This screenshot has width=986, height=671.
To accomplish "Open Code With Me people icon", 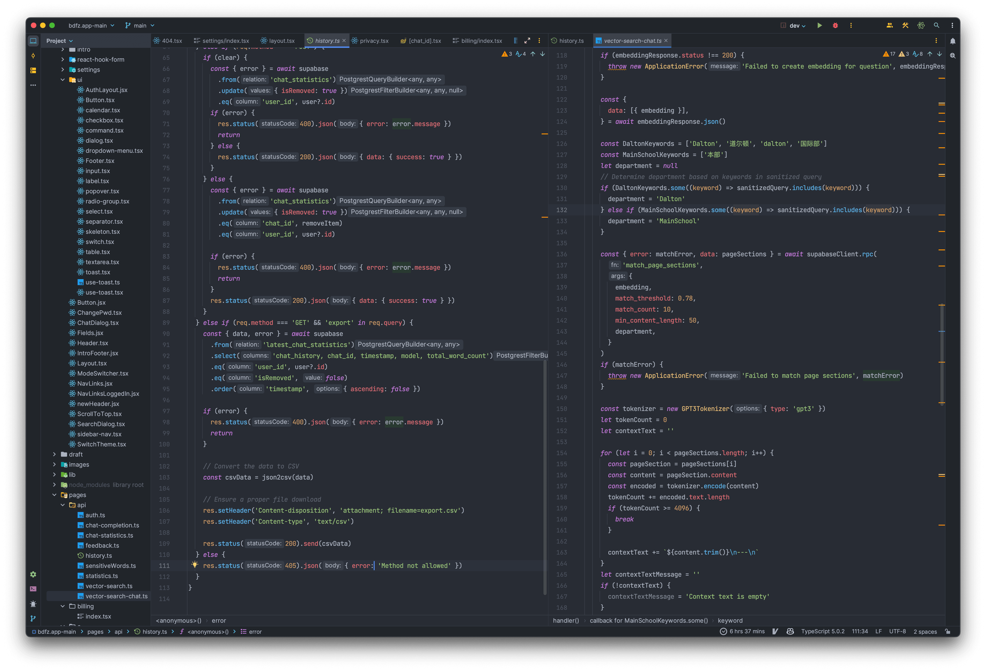I will click(x=889, y=25).
